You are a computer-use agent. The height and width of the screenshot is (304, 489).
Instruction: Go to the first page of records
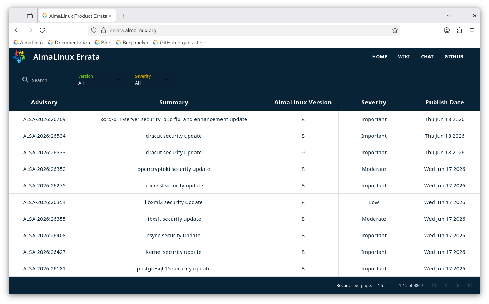[434, 285]
